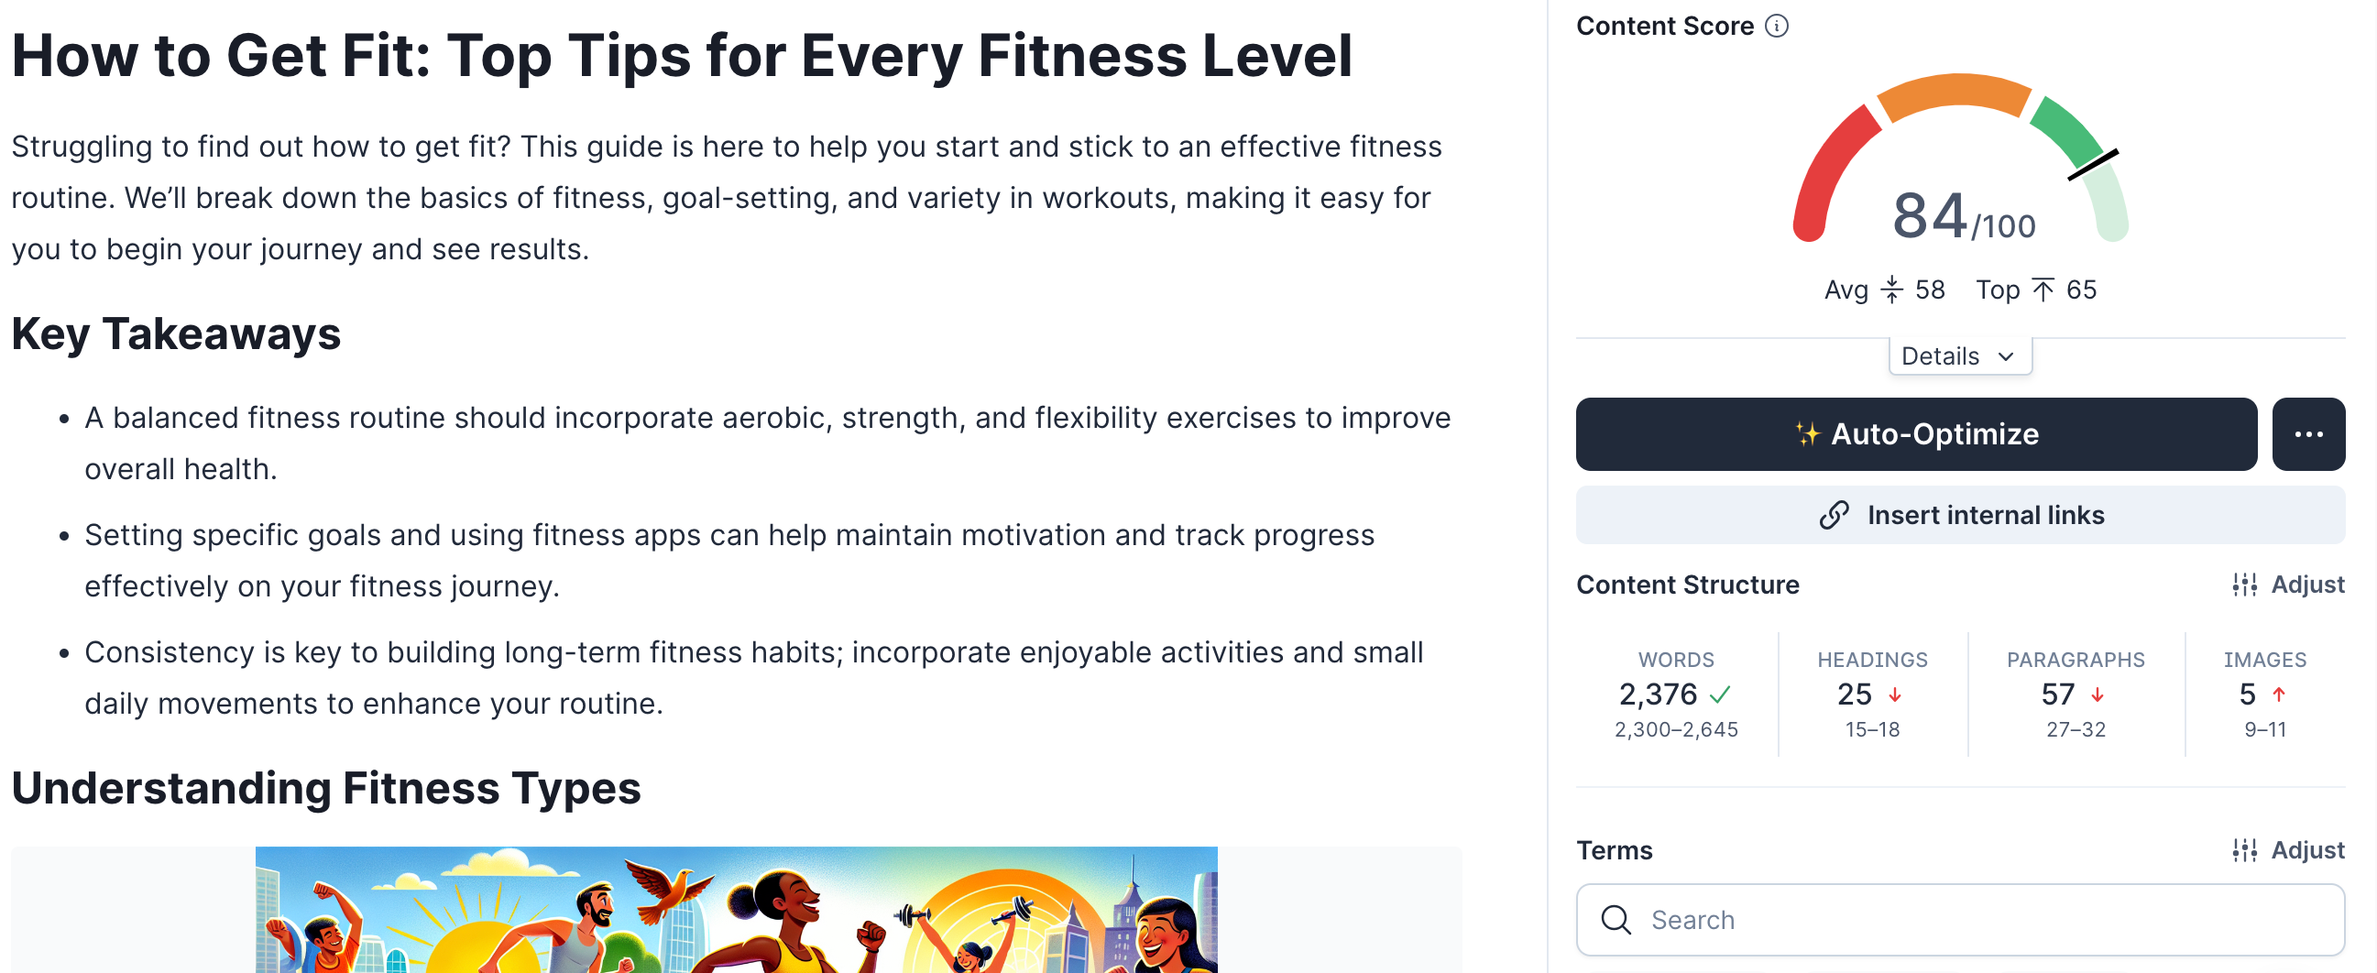Click the Top score up-arrow icon
The image size is (2377, 973).
[2043, 290]
